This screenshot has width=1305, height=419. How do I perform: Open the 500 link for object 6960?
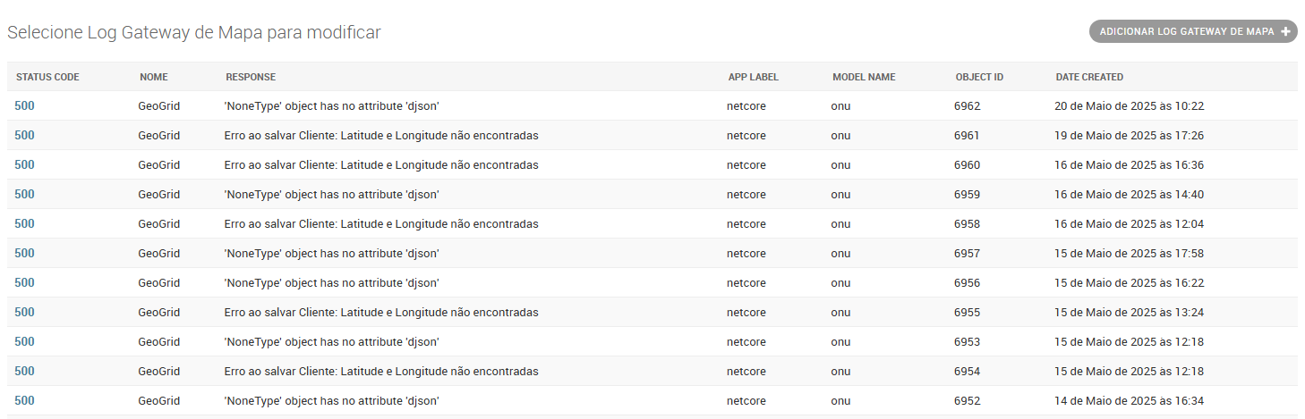click(x=24, y=164)
